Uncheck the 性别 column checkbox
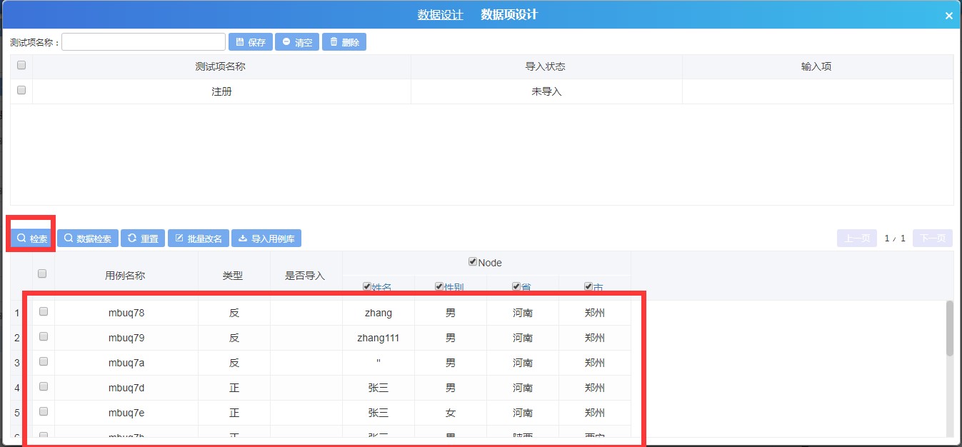 [x=439, y=287]
